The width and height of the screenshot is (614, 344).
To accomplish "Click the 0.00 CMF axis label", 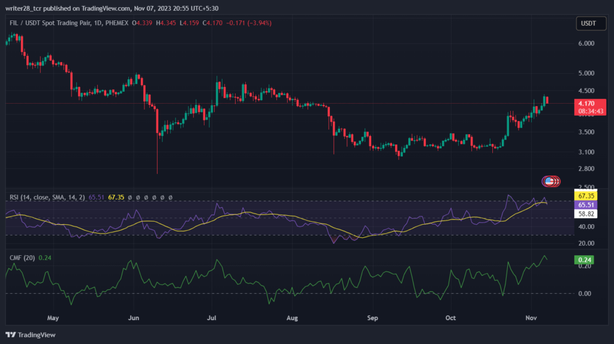I will [585, 294].
